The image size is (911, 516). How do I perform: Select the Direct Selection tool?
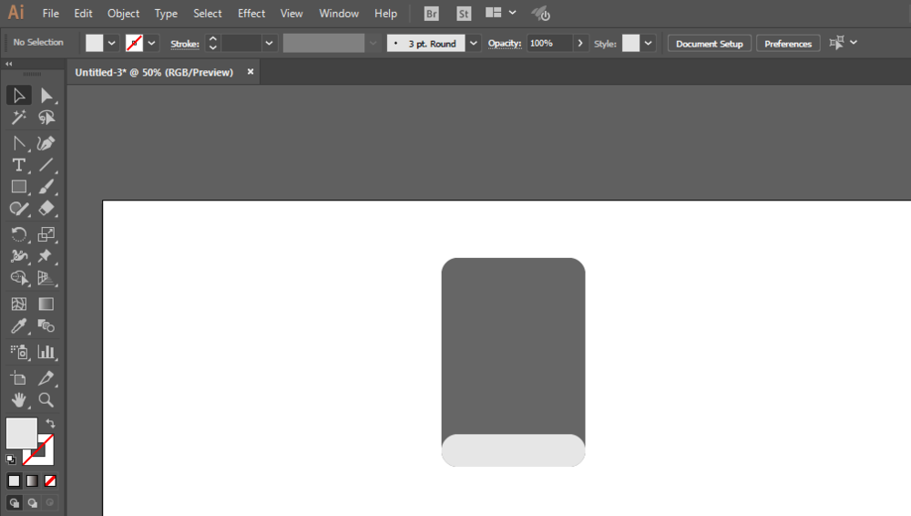pos(46,96)
